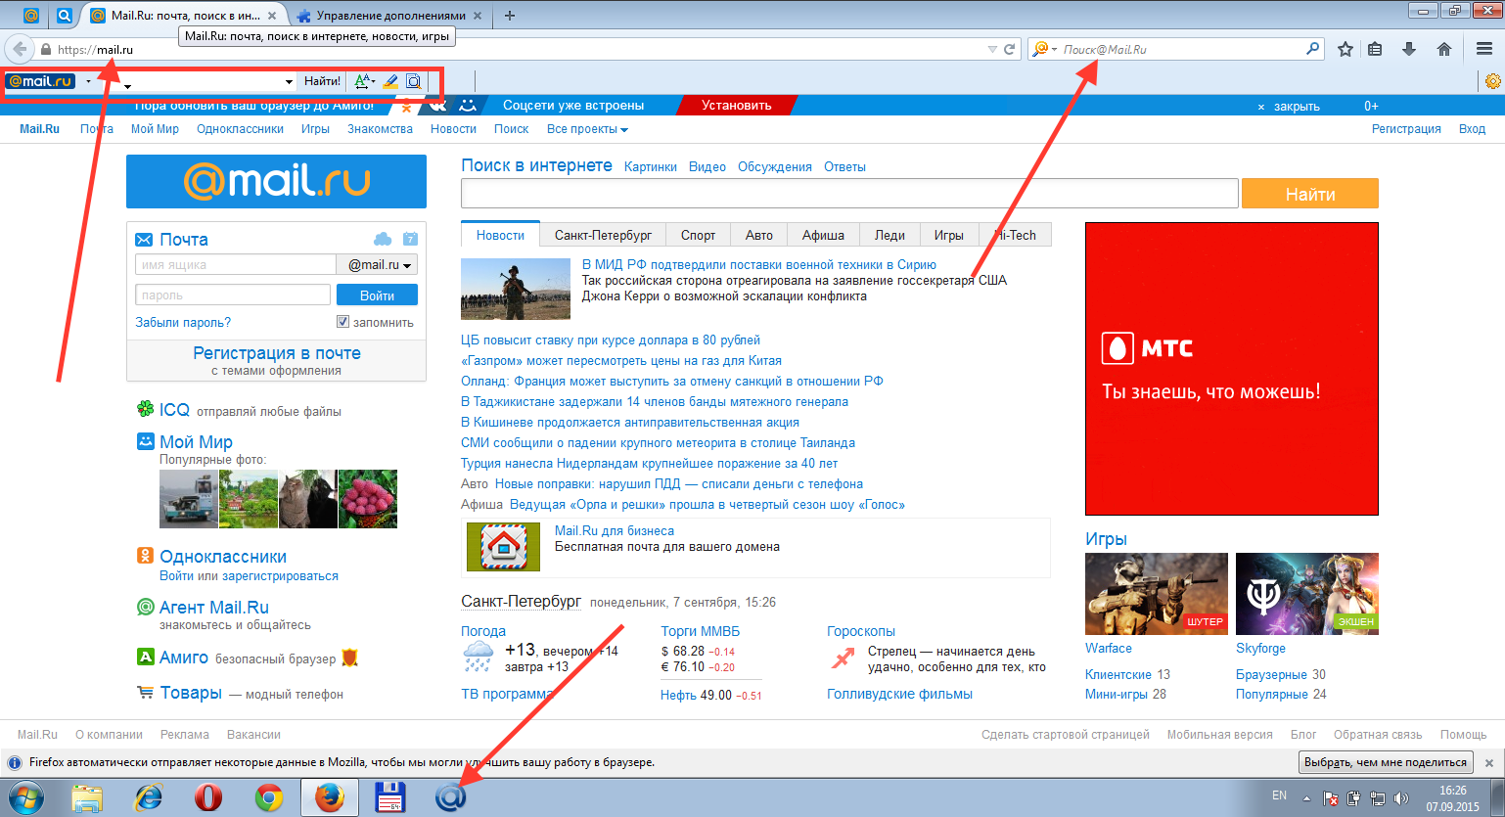Click the Регистрация link at top right
The width and height of the screenshot is (1505, 817).
tap(1406, 129)
